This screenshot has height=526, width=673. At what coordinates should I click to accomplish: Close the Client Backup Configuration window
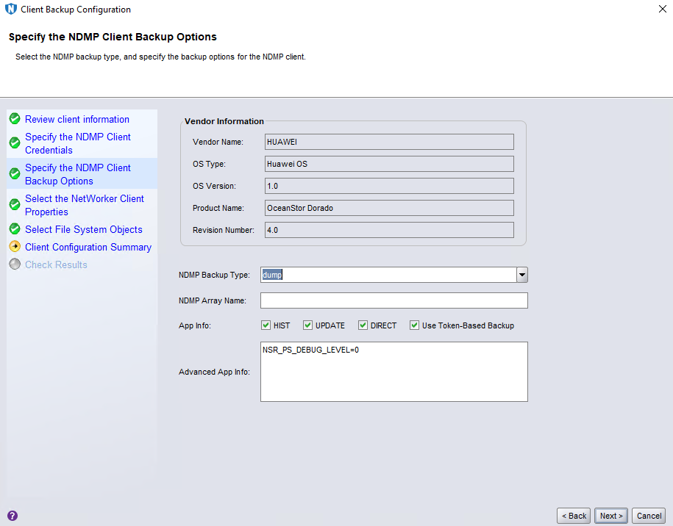click(662, 9)
